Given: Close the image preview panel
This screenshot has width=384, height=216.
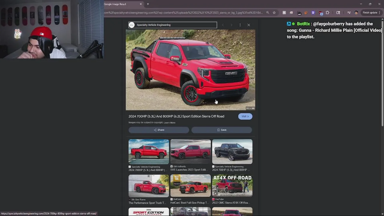Looking at the screenshot, I should click(x=249, y=25).
